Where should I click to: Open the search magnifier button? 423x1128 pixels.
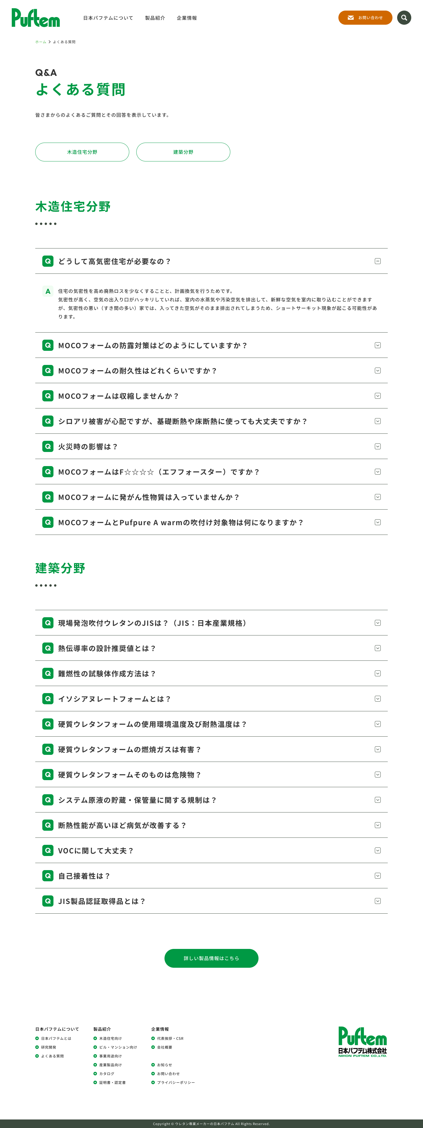tap(404, 18)
